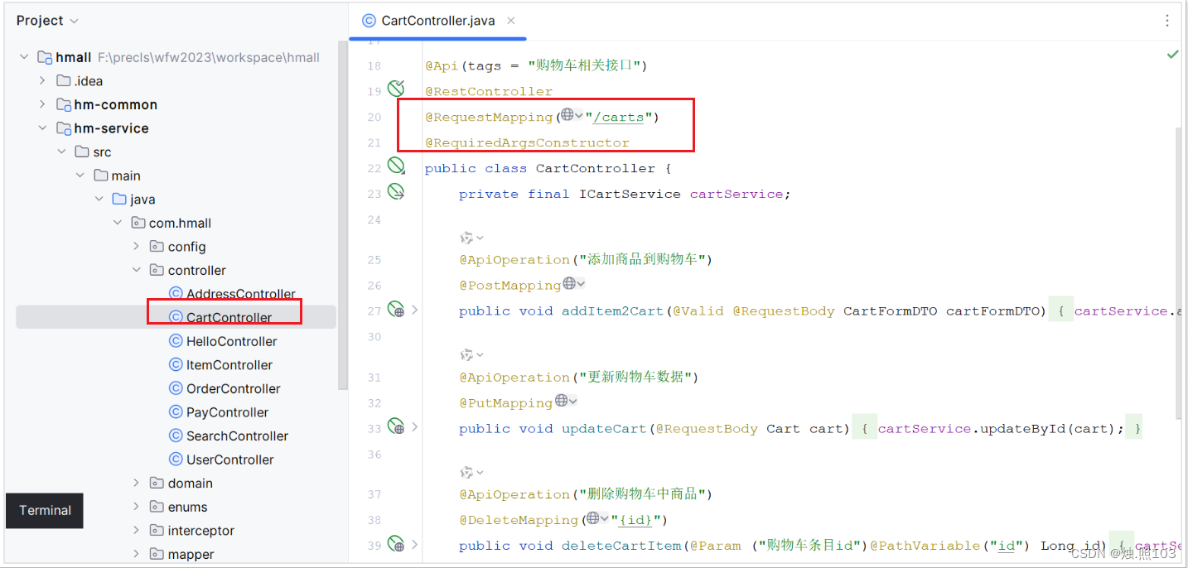Screen dimensions: 1188x568
Task: Click the ICartService type on line 23
Action: 630,194
